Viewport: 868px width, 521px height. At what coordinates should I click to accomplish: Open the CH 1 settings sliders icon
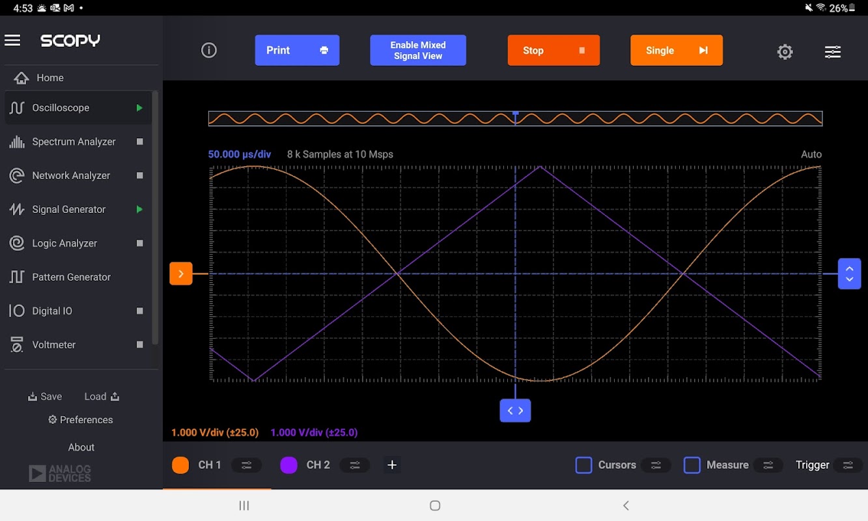[247, 465]
